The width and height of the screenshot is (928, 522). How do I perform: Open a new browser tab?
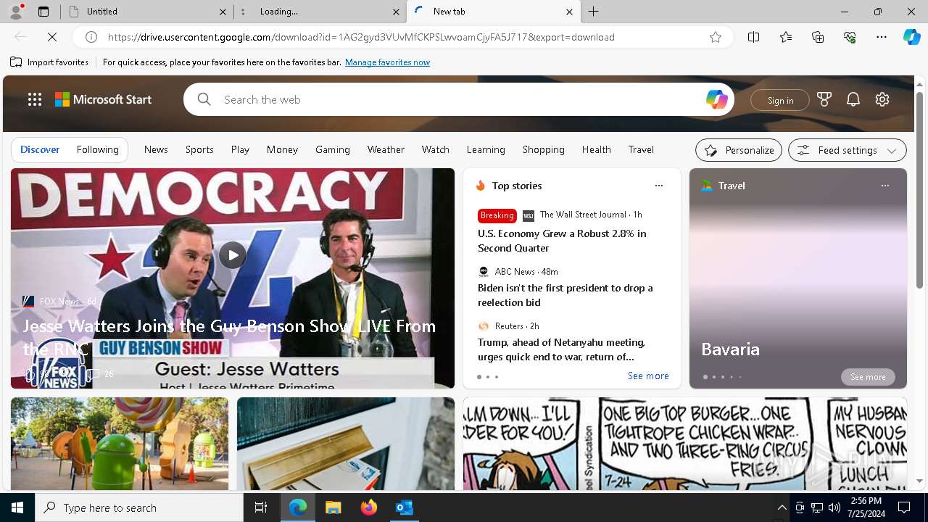point(594,12)
